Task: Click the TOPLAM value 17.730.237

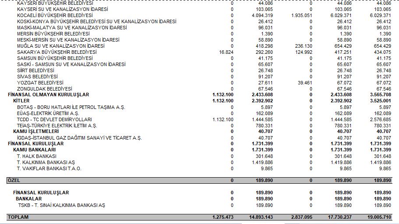Action: pos(340,217)
